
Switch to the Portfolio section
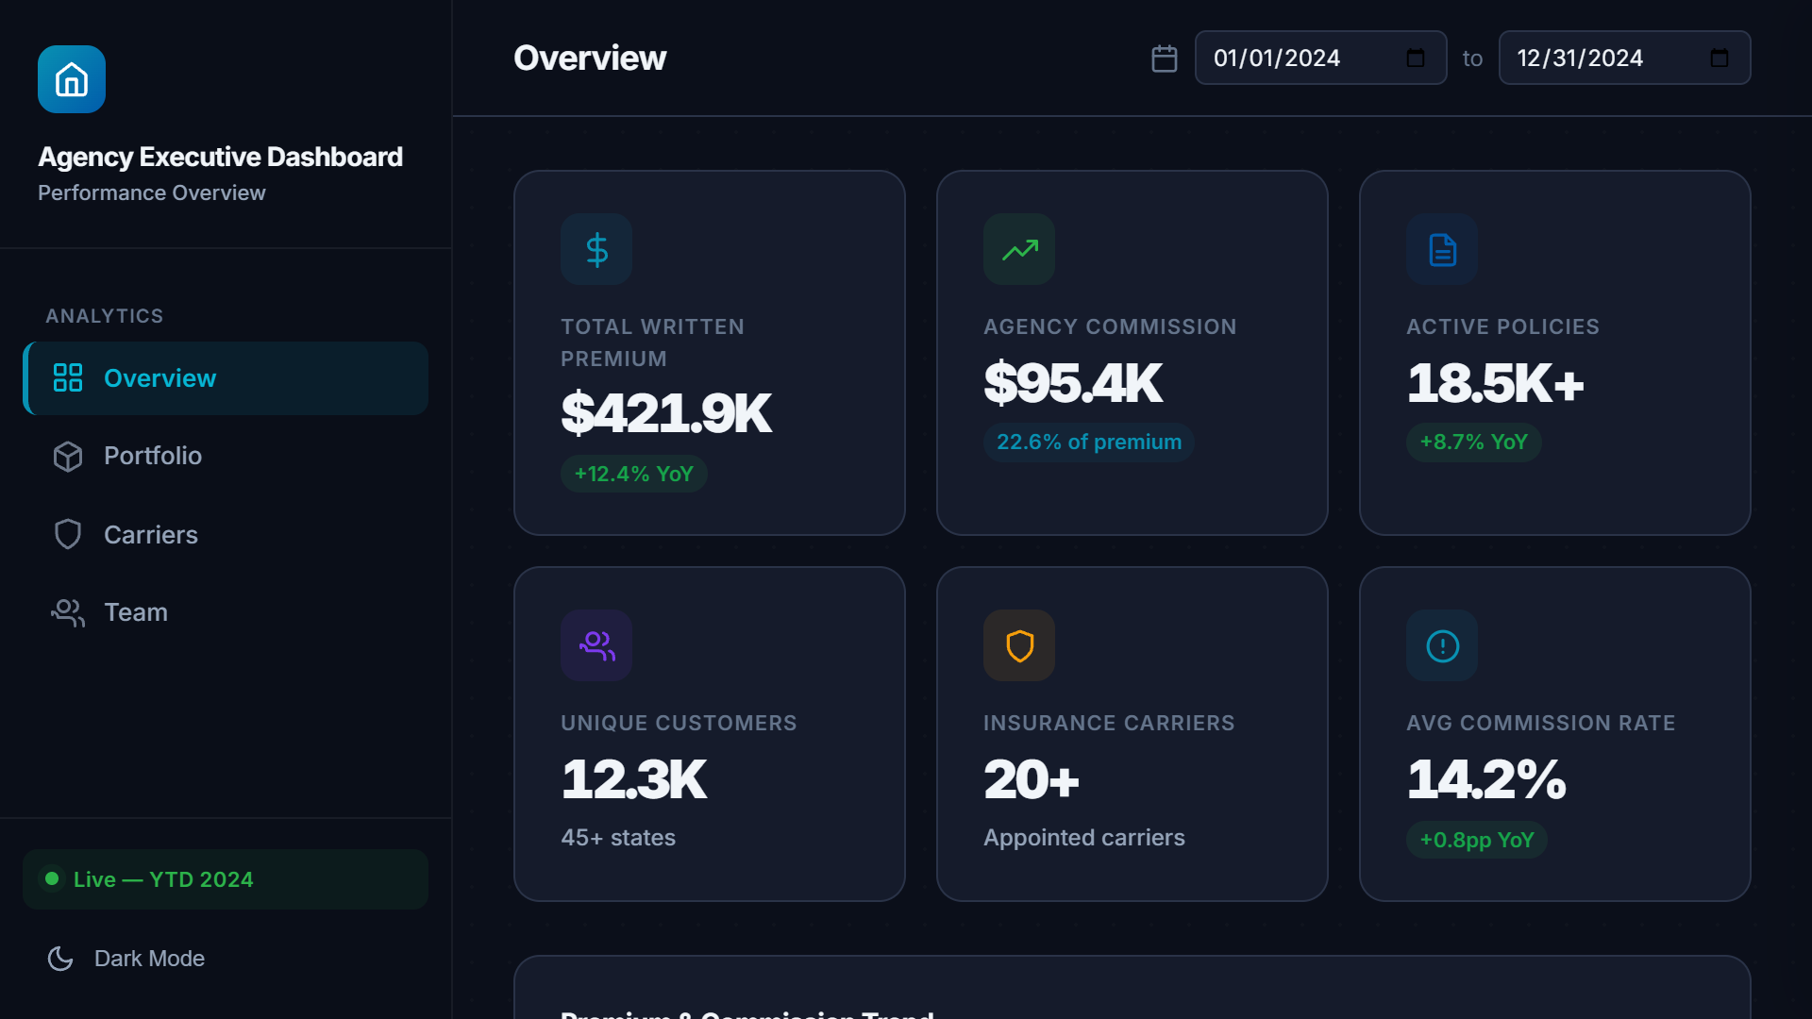pyautogui.click(x=151, y=456)
